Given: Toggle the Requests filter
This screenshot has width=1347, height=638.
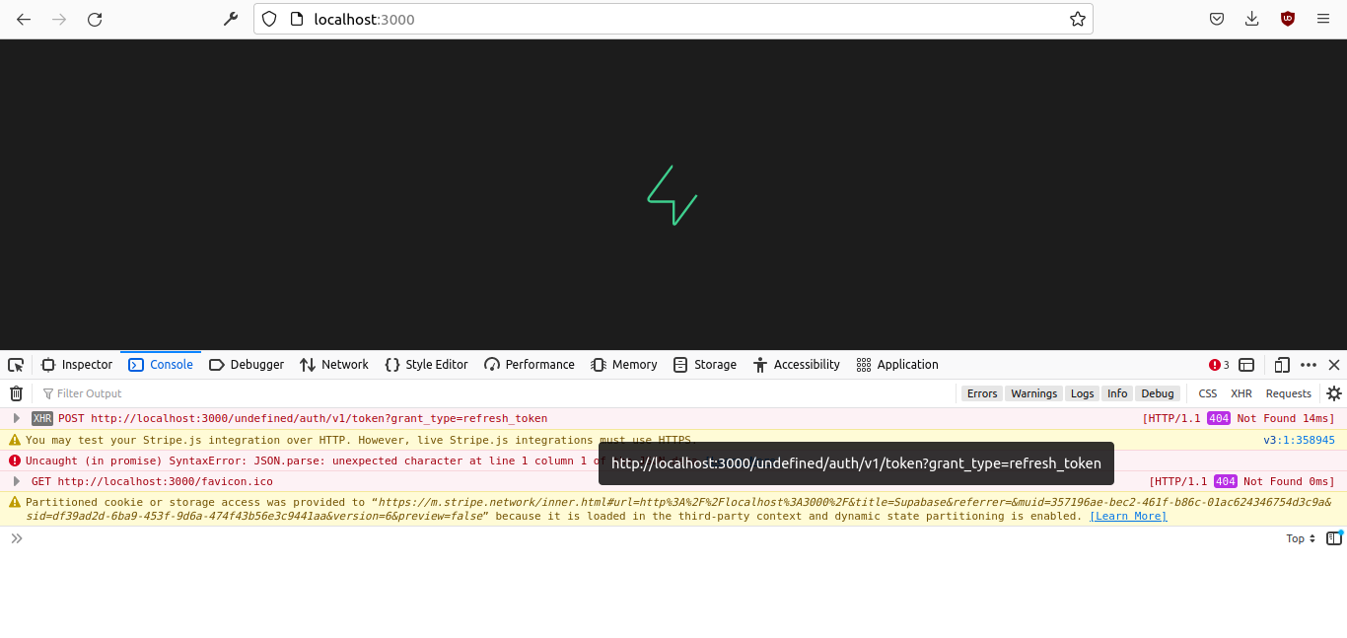Looking at the screenshot, I should click(x=1289, y=393).
